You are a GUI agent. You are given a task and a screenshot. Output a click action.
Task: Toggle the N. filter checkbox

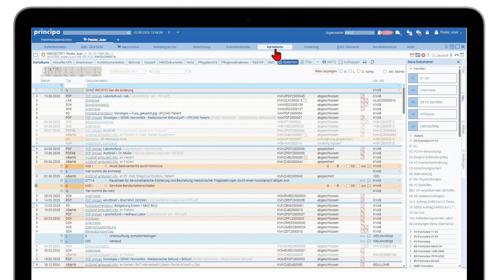[x=341, y=71]
